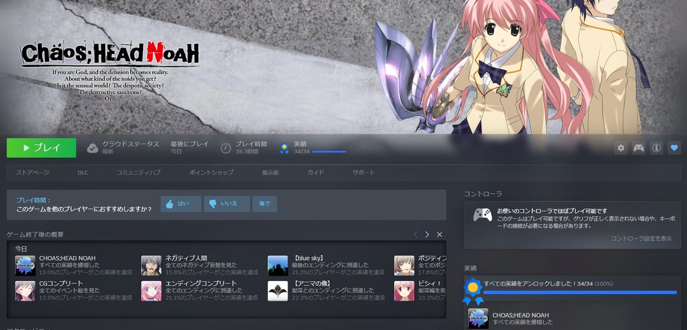Open the ストアページ tab

pos(33,172)
